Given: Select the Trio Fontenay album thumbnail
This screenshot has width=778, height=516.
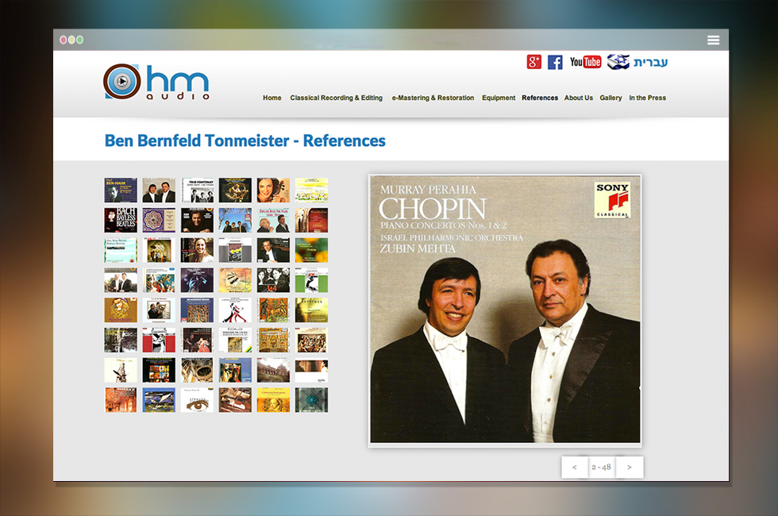Looking at the screenshot, I should click(x=197, y=190).
